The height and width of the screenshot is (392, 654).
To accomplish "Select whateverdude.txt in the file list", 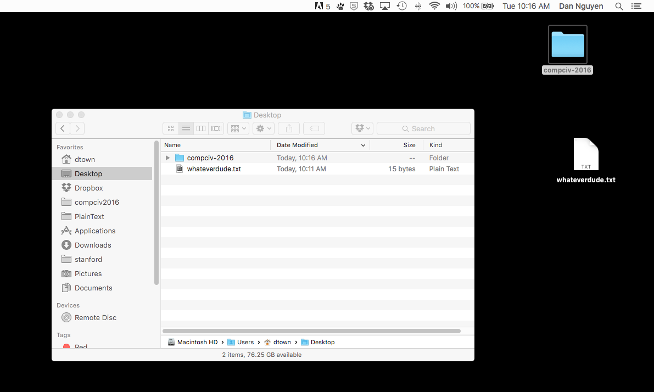I will pyautogui.click(x=214, y=169).
